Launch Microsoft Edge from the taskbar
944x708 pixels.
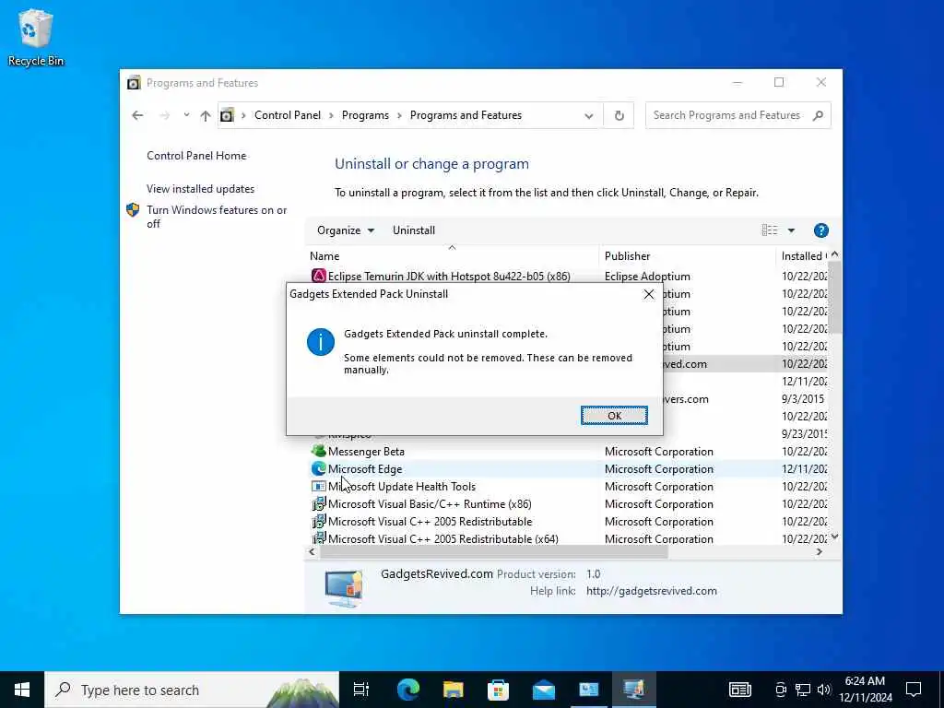(408, 690)
